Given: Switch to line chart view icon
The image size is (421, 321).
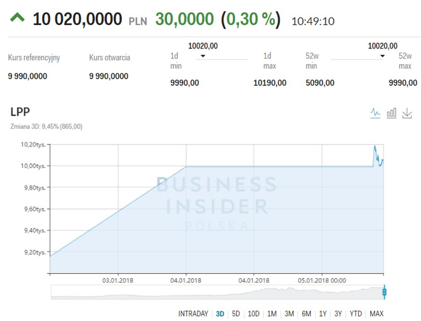Looking at the screenshot, I should [x=375, y=113].
